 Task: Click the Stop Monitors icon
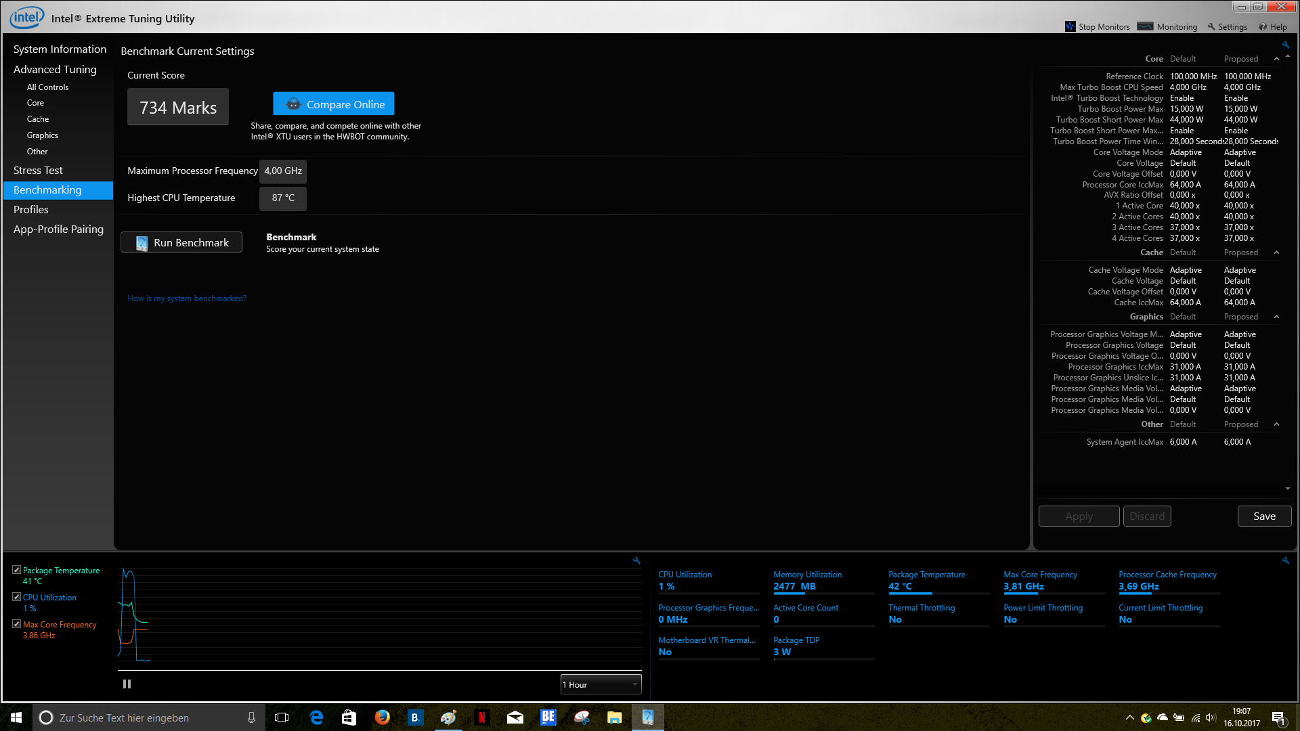[x=1070, y=26]
